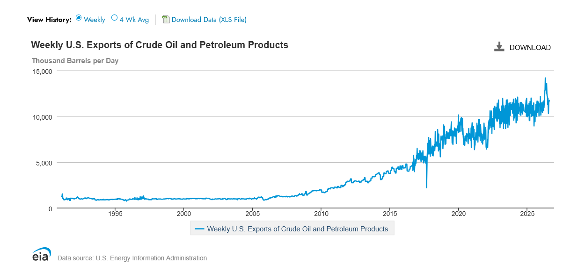Click the Data source attribution text
571x265 pixels.
coord(132,258)
